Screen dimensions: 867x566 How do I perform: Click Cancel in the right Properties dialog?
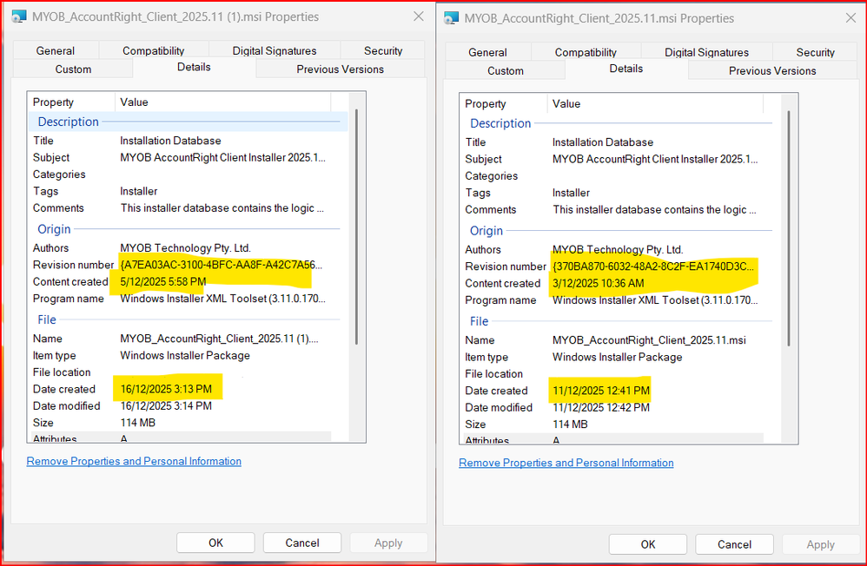[734, 544]
